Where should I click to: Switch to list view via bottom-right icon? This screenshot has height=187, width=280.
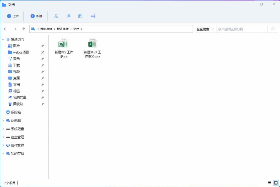point(270,183)
